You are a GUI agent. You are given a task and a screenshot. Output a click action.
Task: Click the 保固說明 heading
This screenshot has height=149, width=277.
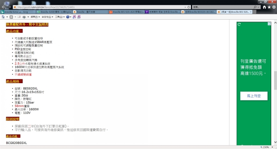point(13,119)
